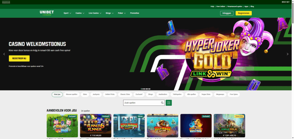
Task: Select the Slingo category tab
Action: [150, 95]
